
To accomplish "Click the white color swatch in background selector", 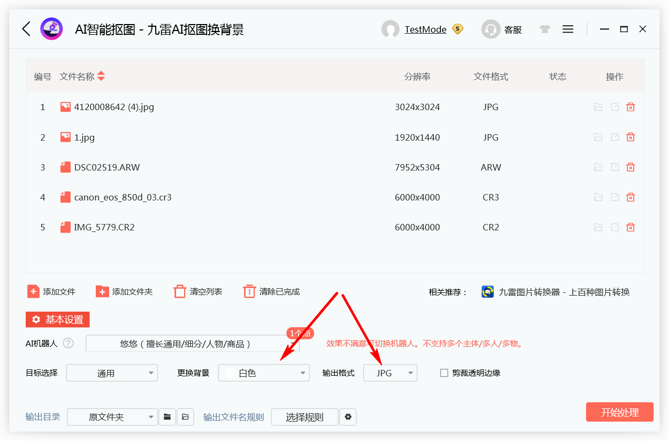I will tap(229, 373).
